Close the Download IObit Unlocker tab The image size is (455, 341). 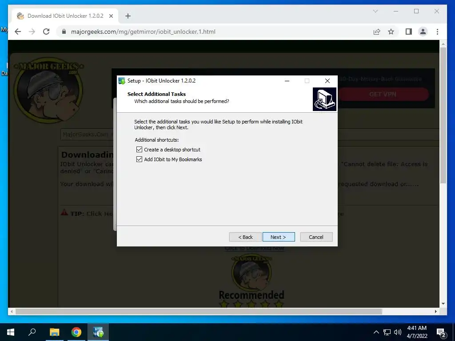(111, 16)
